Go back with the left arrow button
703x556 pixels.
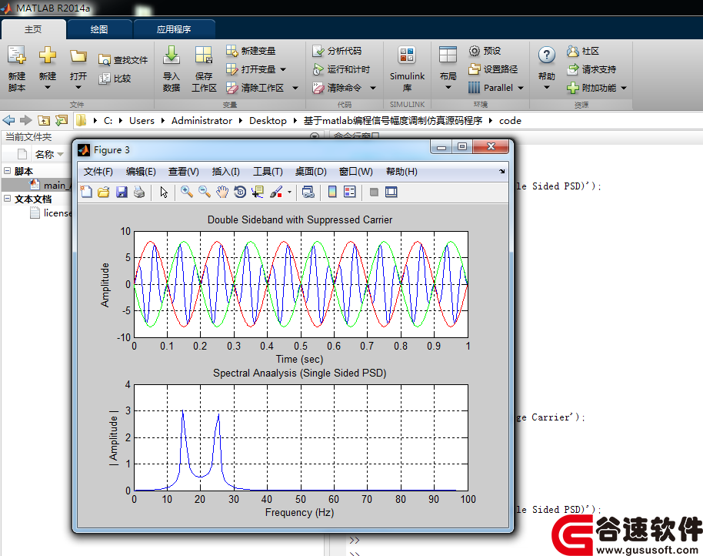coord(8,120)
